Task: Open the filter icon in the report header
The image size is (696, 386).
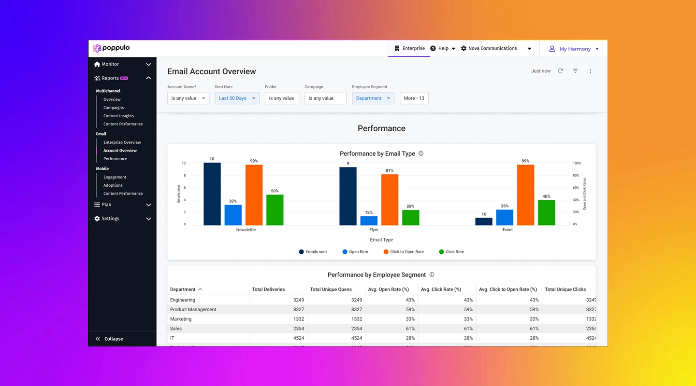Action: coord(575,71)
